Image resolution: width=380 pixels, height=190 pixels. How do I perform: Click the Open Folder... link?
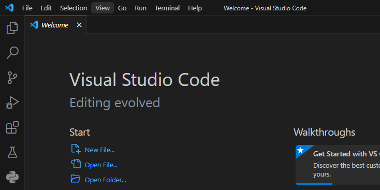pos(106,180)
